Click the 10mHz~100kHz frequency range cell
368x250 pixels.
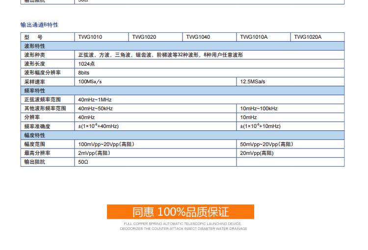coord(259,108)
